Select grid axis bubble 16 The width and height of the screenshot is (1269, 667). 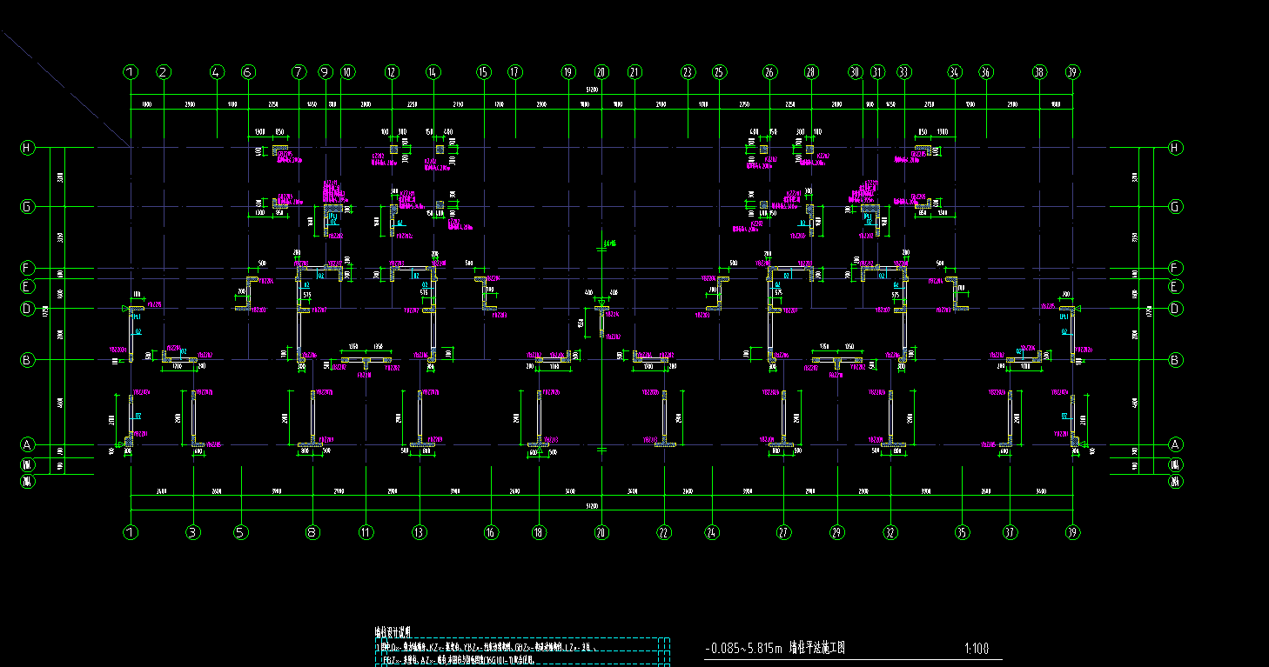tap(492, 532)
